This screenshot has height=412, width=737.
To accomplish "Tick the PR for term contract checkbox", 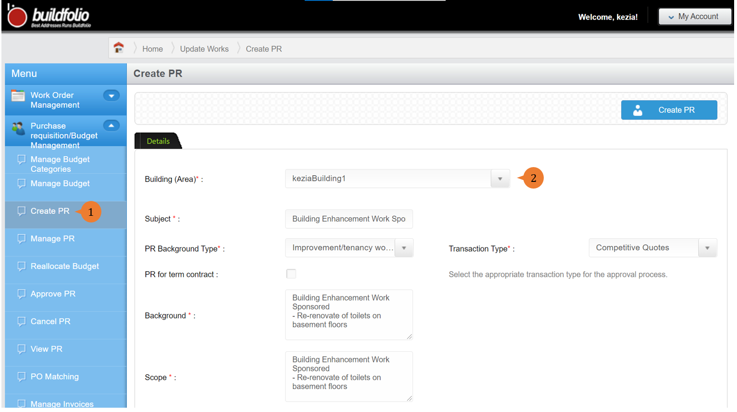I will pos(291,274).
